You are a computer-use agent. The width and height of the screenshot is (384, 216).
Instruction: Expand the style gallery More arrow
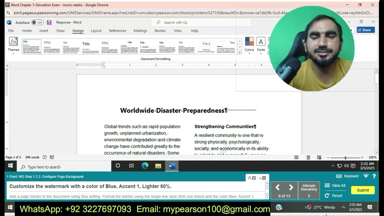239,52
